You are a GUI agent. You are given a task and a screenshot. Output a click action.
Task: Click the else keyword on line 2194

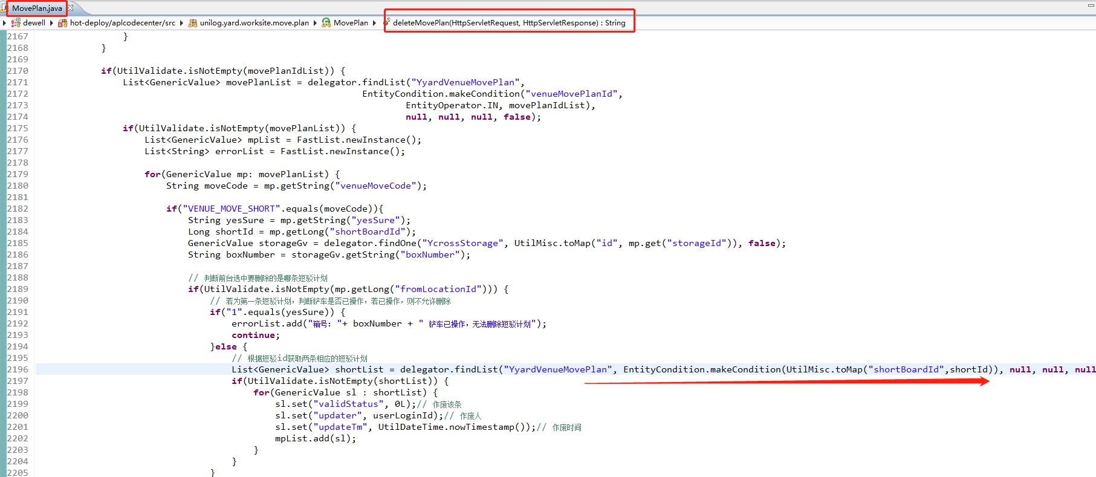point(226,346)
